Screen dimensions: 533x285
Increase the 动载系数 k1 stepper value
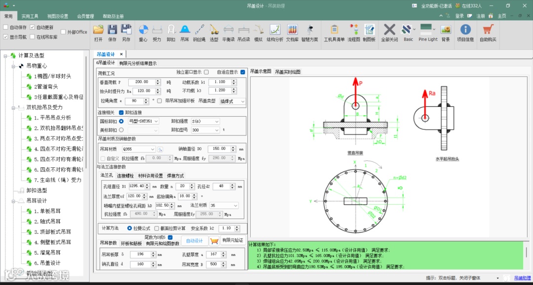click(234, 81)
